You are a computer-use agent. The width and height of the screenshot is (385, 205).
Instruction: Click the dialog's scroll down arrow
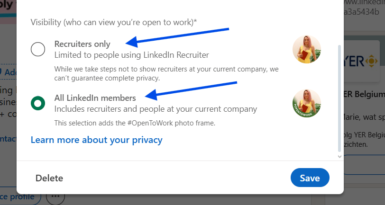(x=339, y=156)
